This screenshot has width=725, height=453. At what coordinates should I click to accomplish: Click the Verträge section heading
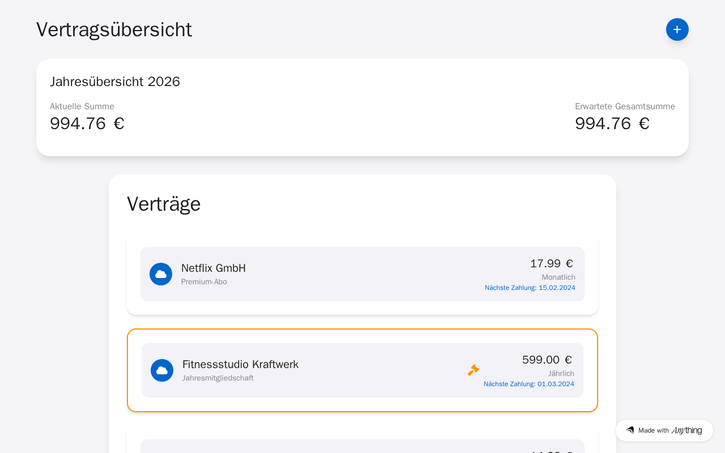click(x=164, y=204)
